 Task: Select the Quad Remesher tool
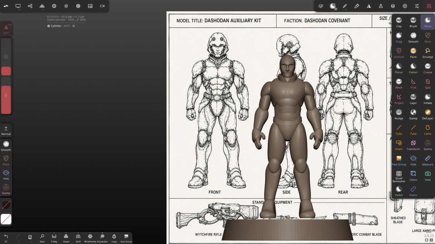pyautogui.click(x=399, y=177)
